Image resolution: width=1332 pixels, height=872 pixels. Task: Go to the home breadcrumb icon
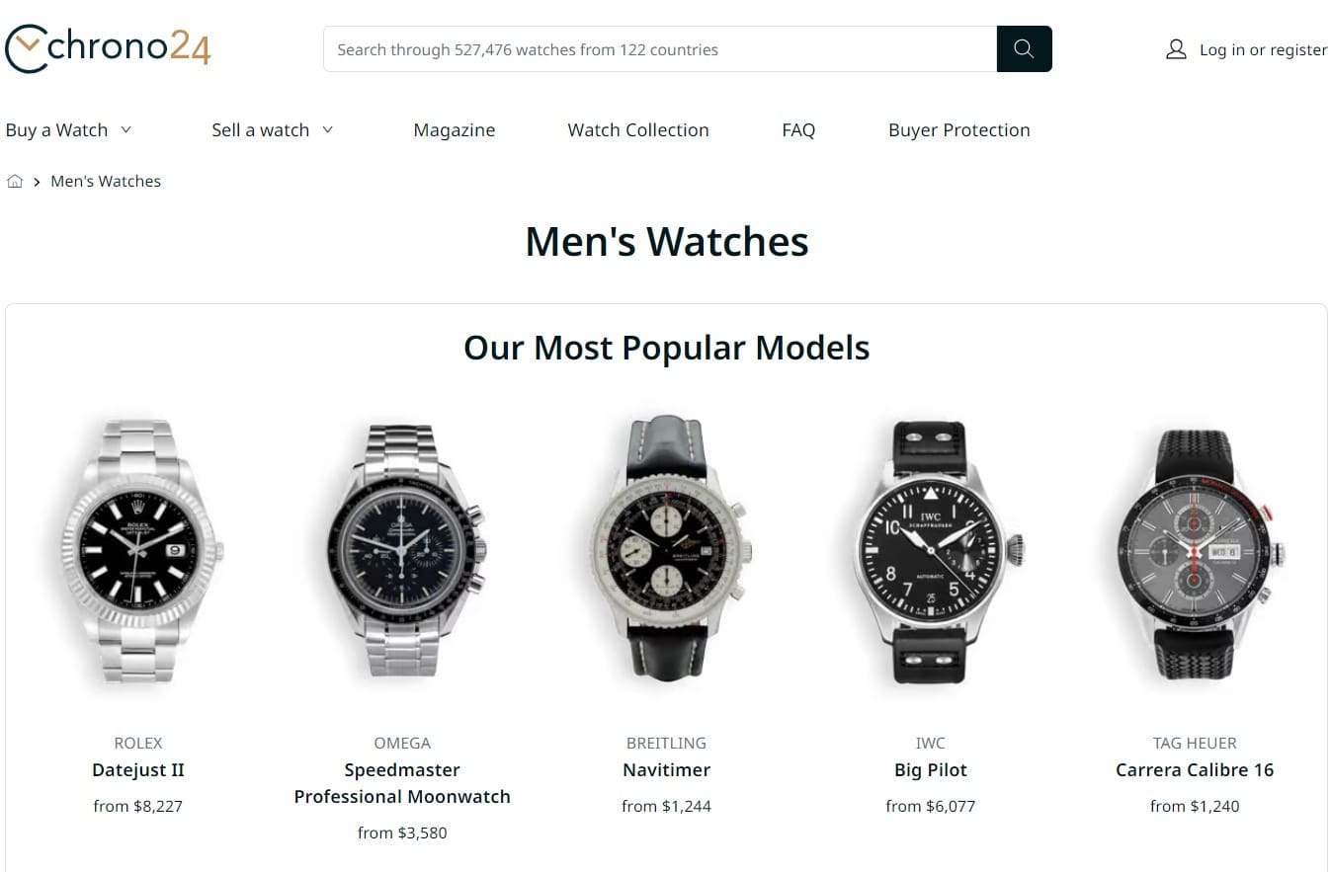15,182
